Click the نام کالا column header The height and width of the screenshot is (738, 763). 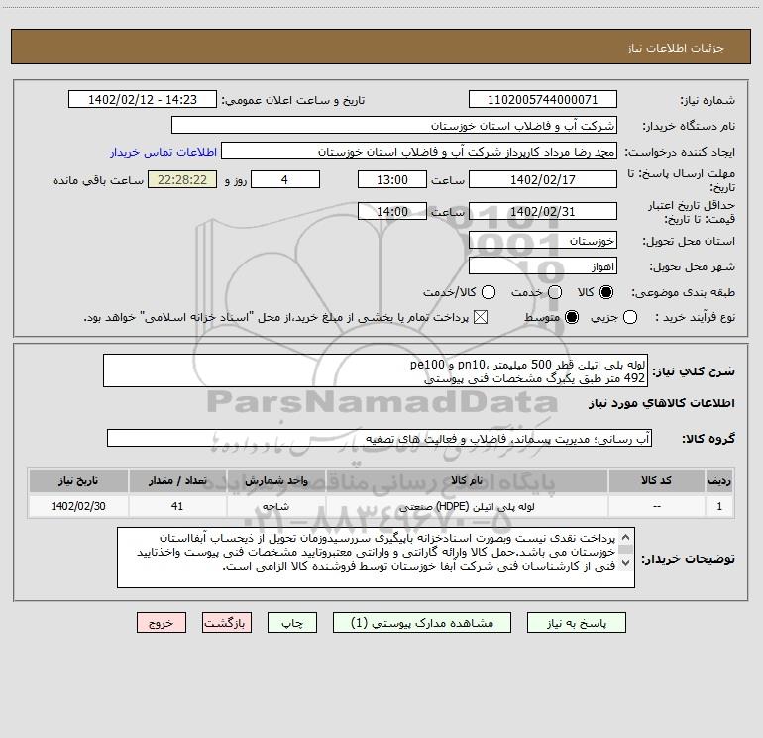point(467,481)
